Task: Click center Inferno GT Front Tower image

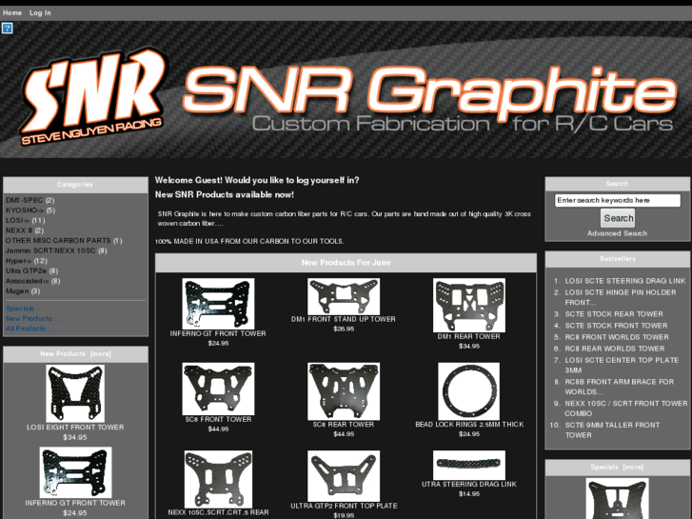Action: [x=218, y=304]
